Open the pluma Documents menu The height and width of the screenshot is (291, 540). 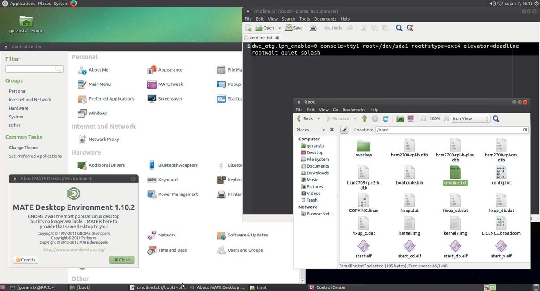[325, 19]
